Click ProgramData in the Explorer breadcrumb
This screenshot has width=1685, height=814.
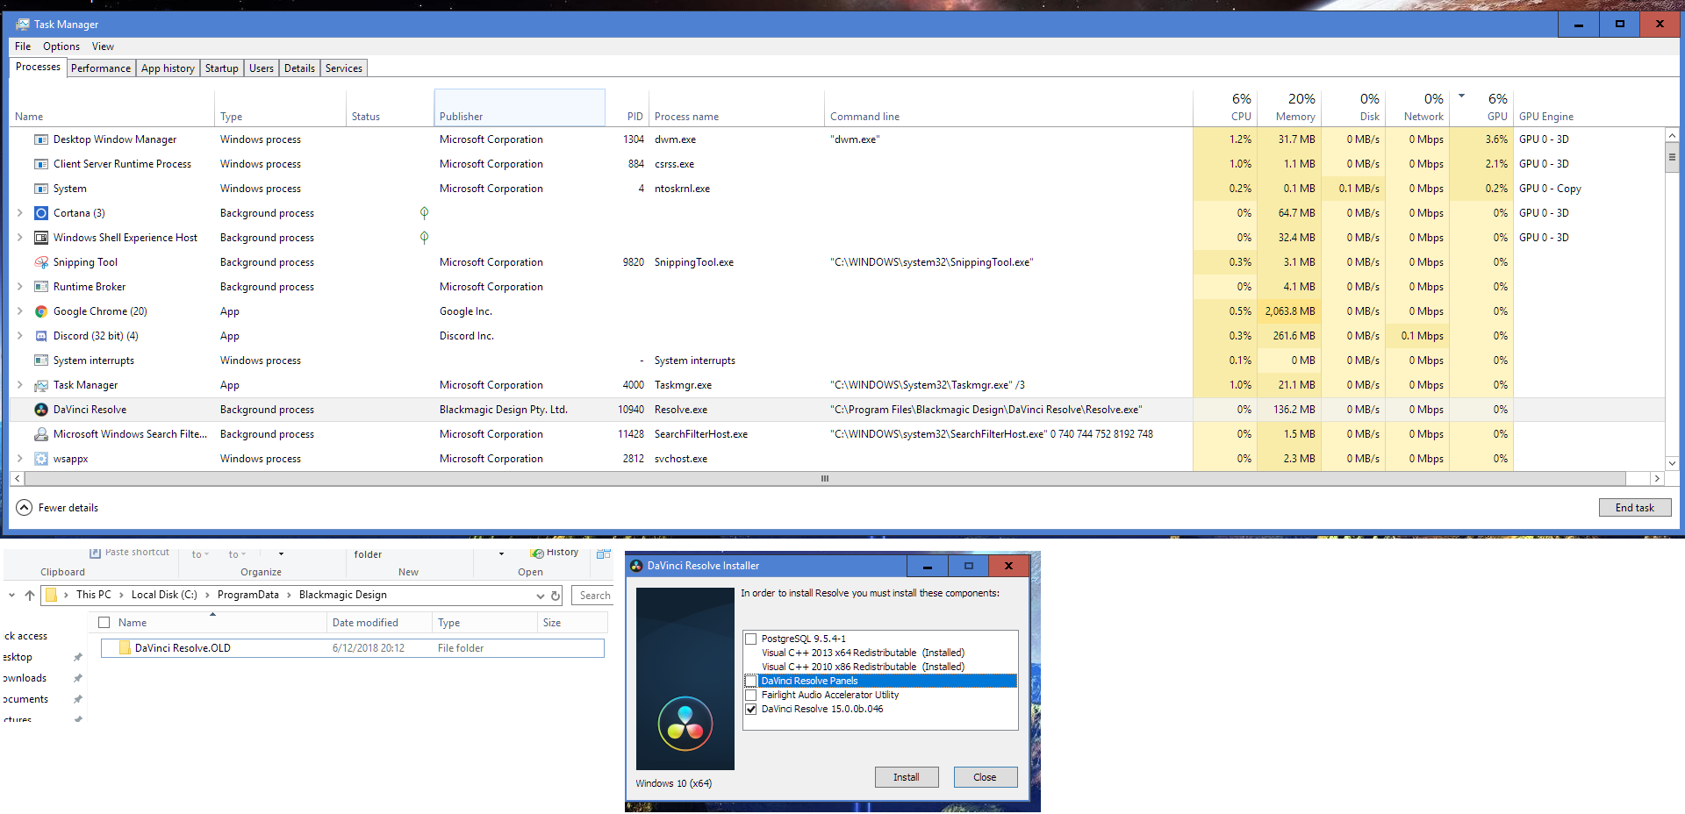click(x=248, y=595)
